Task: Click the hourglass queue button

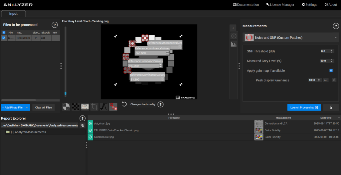Action: pyautogui.click(x=331, y=107)
